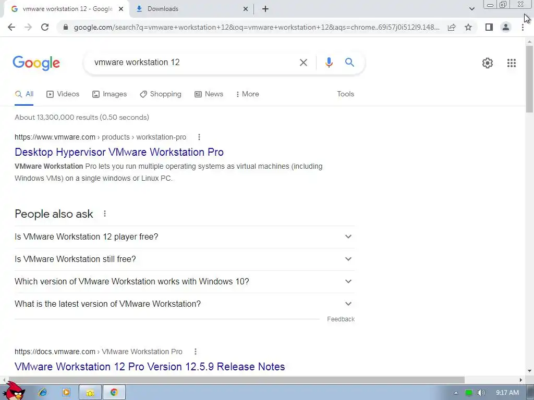Viewport: 534px width, 400px height.
Task: Open a new tab with the plus
Action: 265,9
